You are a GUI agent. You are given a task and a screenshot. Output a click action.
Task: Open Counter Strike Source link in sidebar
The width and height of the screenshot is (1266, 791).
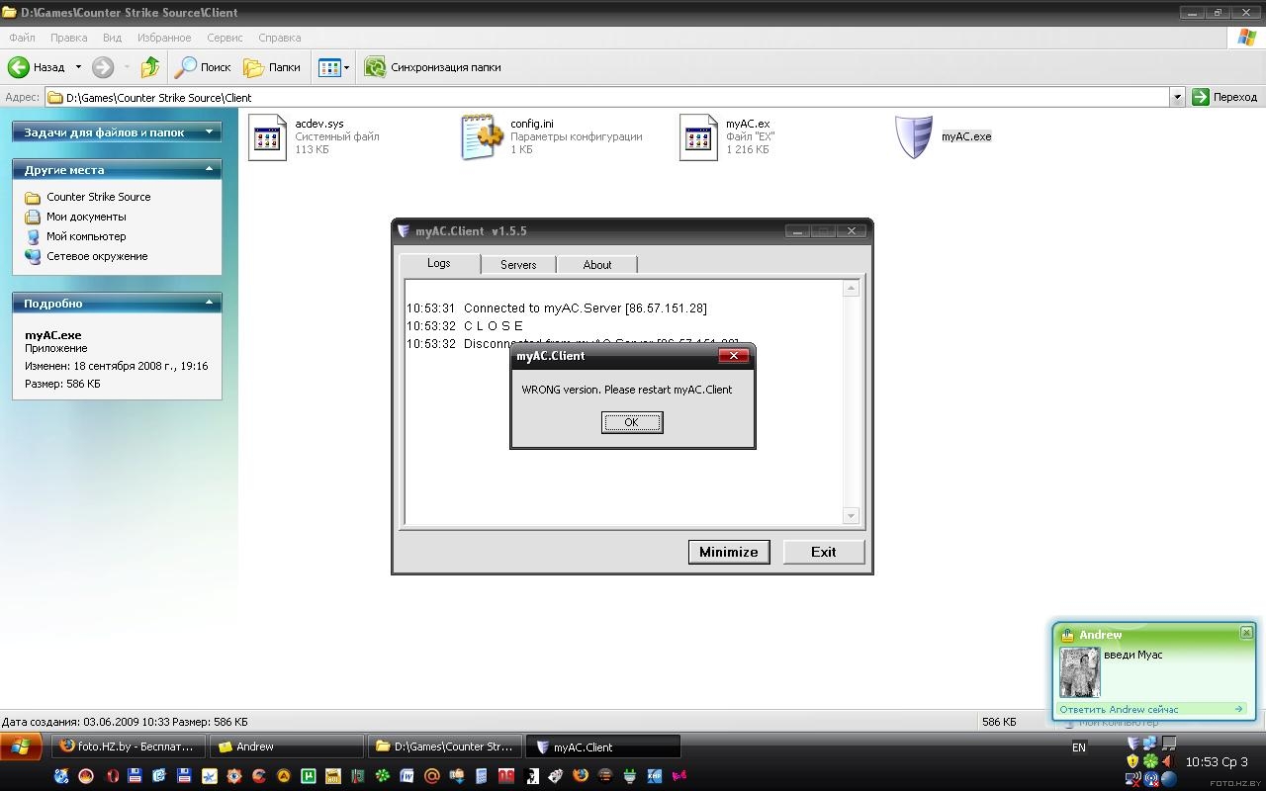(98, 197)
